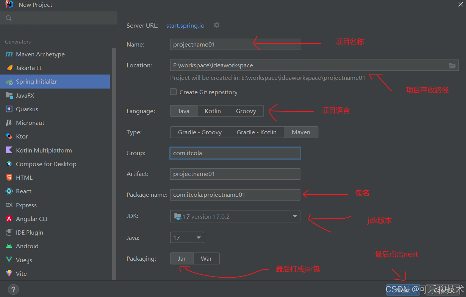Select the HTML generator
The image size is (466, 297).
click(55, 177)
